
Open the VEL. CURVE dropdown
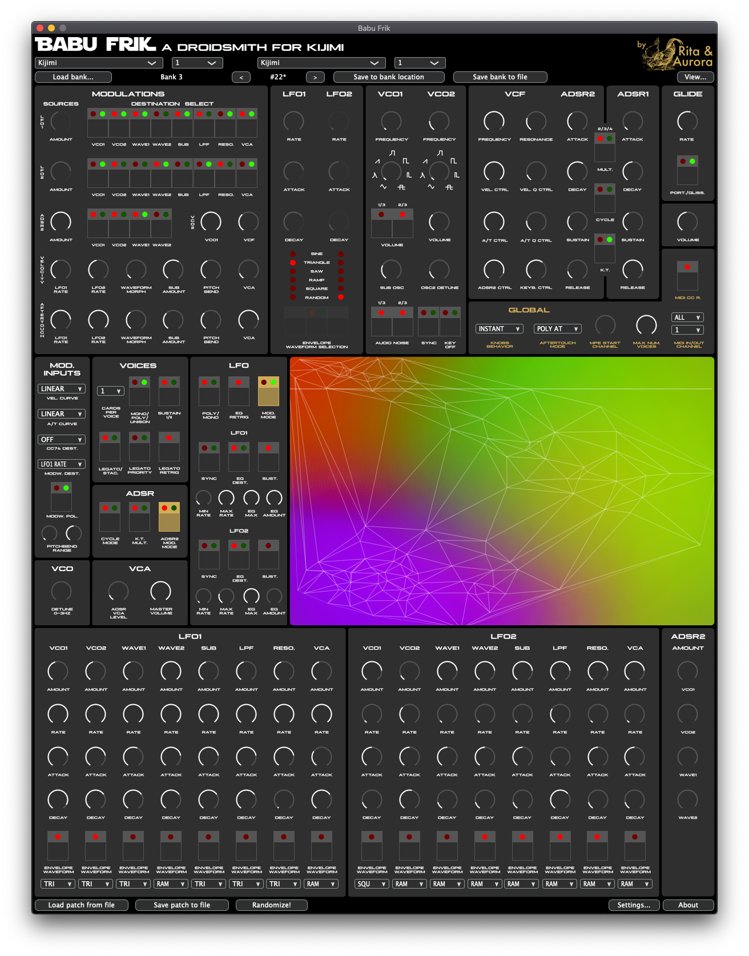(62, 389)
